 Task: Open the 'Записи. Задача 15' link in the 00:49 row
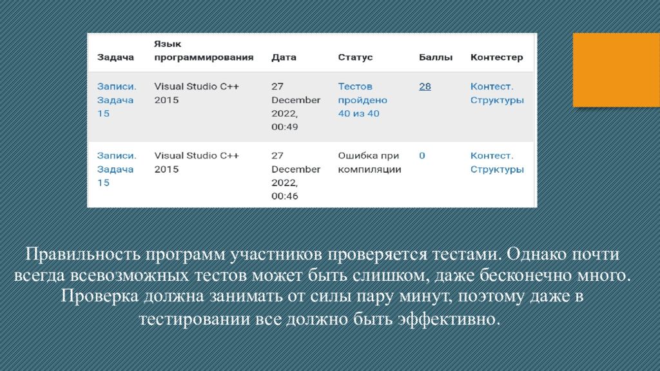coord(117,100)
